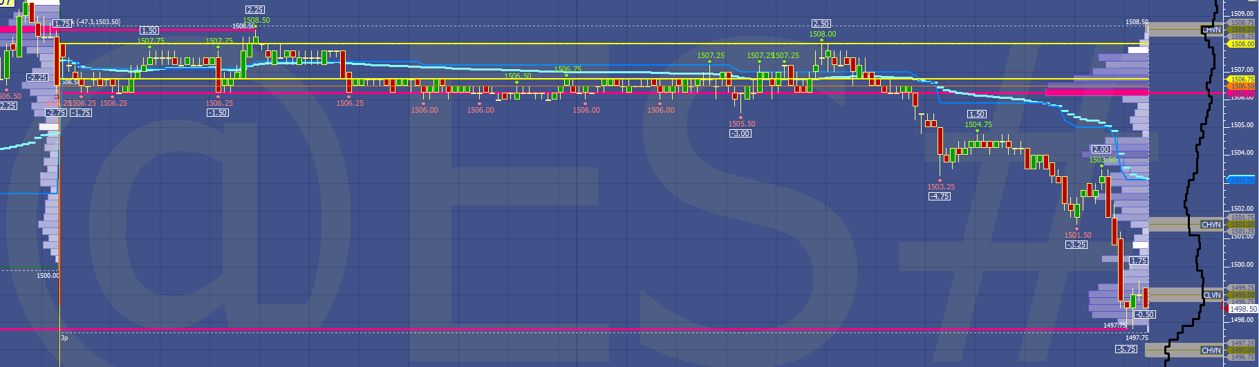Click the blue price tag near 1503.00 on the axis
This screenshot has height=367, width=1259.
pos(1242,180)
